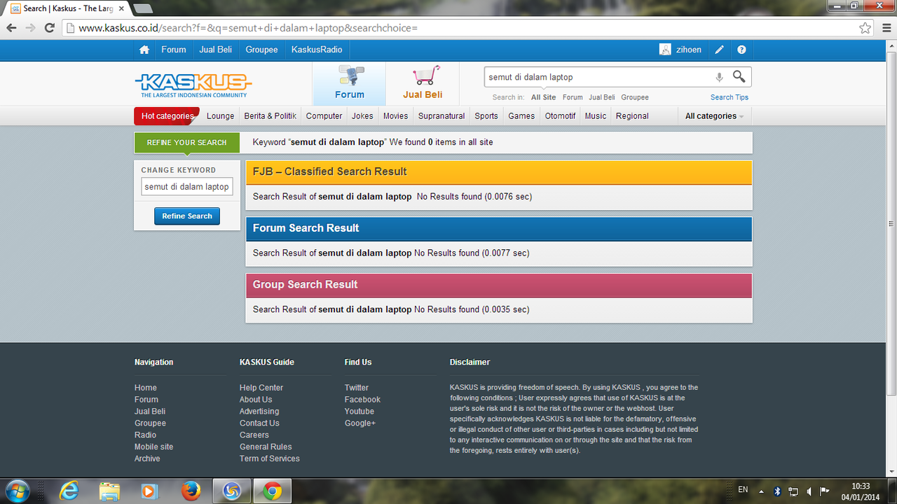The height and width of the screenshot is (504, 897).
Task: Bookmark this page with the star icon
Action: (x=865, y=28)
